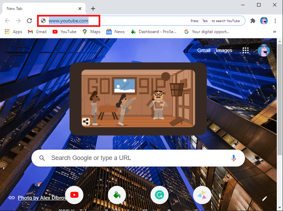Reload the page with the refresh icon
Screen dimensions: 283x211
click(29, 21)
